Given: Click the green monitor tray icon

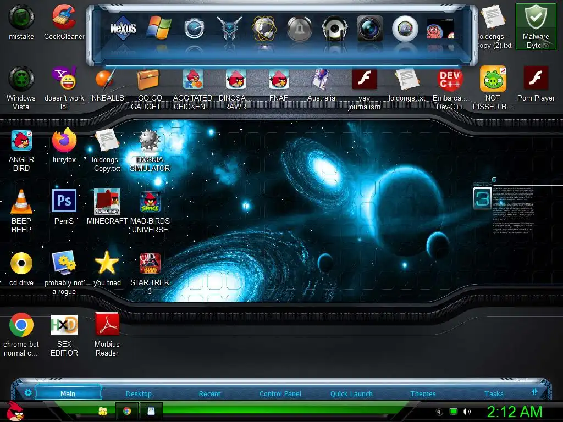Looking at the screenshot, I should click(x=454, y=412).
